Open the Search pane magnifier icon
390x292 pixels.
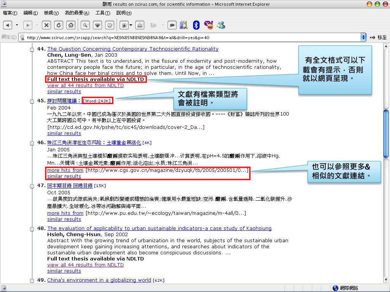click(85, 25)
